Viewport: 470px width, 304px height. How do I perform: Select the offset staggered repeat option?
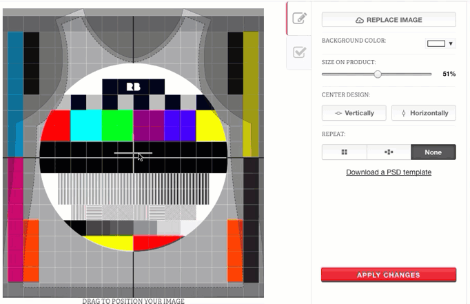389,152
